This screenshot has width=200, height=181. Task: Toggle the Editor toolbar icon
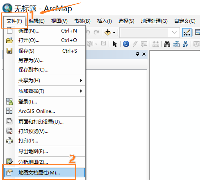pos(187,32)
